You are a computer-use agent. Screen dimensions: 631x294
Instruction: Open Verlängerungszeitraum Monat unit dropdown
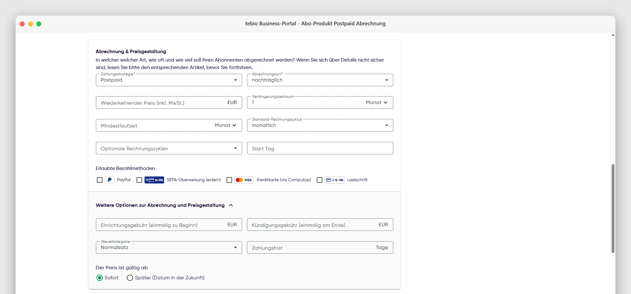(x=377, y=102)
